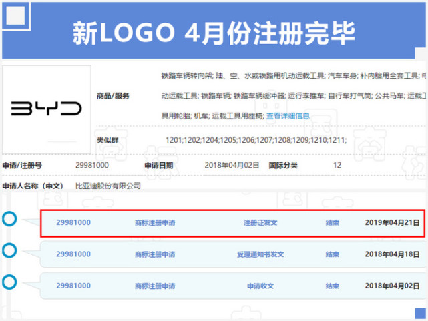Open 29981000 link in 2018年04月02日 row
Screen dimensions: 428x321
pos(73,286)
